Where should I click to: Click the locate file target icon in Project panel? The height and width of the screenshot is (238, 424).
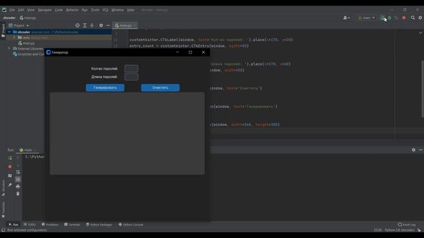pos(78,25)
